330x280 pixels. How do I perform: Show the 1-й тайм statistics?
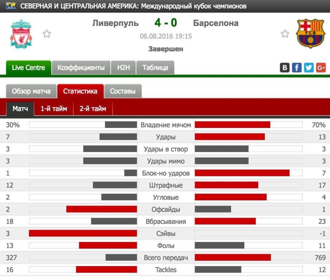[x=54, y=109]
